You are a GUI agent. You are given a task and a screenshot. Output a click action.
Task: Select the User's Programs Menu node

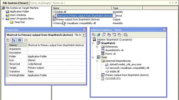point(22,19)
